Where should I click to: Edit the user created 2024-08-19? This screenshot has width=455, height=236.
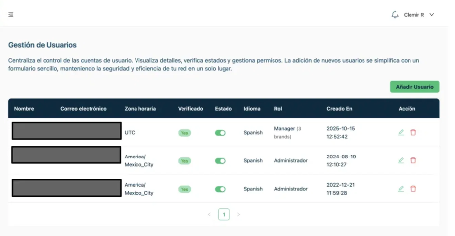pos(401,160)
